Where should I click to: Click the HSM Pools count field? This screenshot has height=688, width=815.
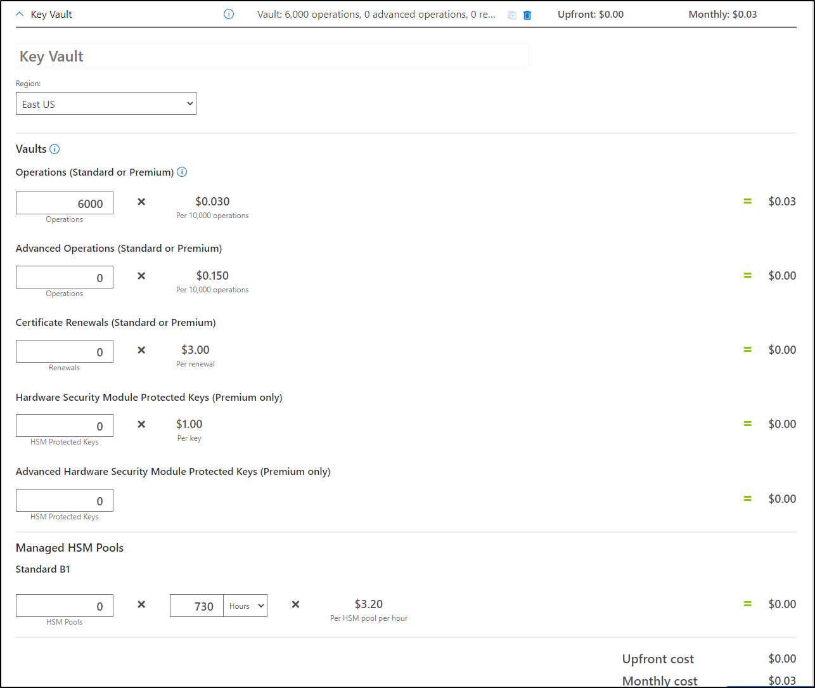[65, 606]
